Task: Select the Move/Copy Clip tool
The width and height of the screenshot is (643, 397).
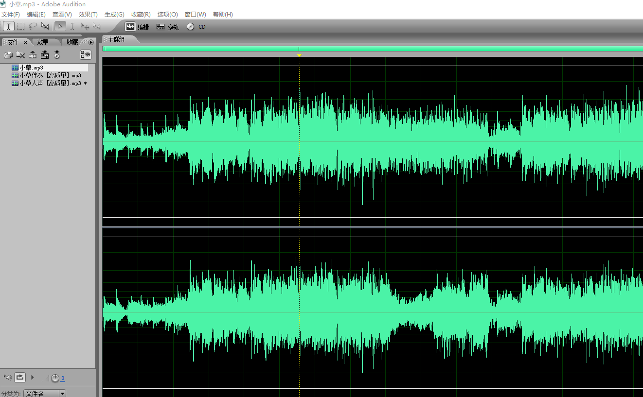Action: point(85,26)
